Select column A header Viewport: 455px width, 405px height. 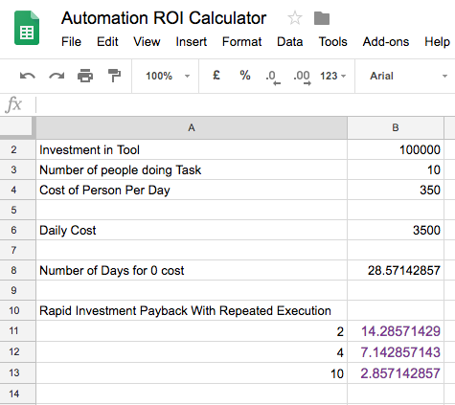click(192, 127)
